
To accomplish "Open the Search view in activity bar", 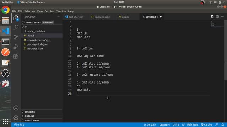I will (16, 27).
